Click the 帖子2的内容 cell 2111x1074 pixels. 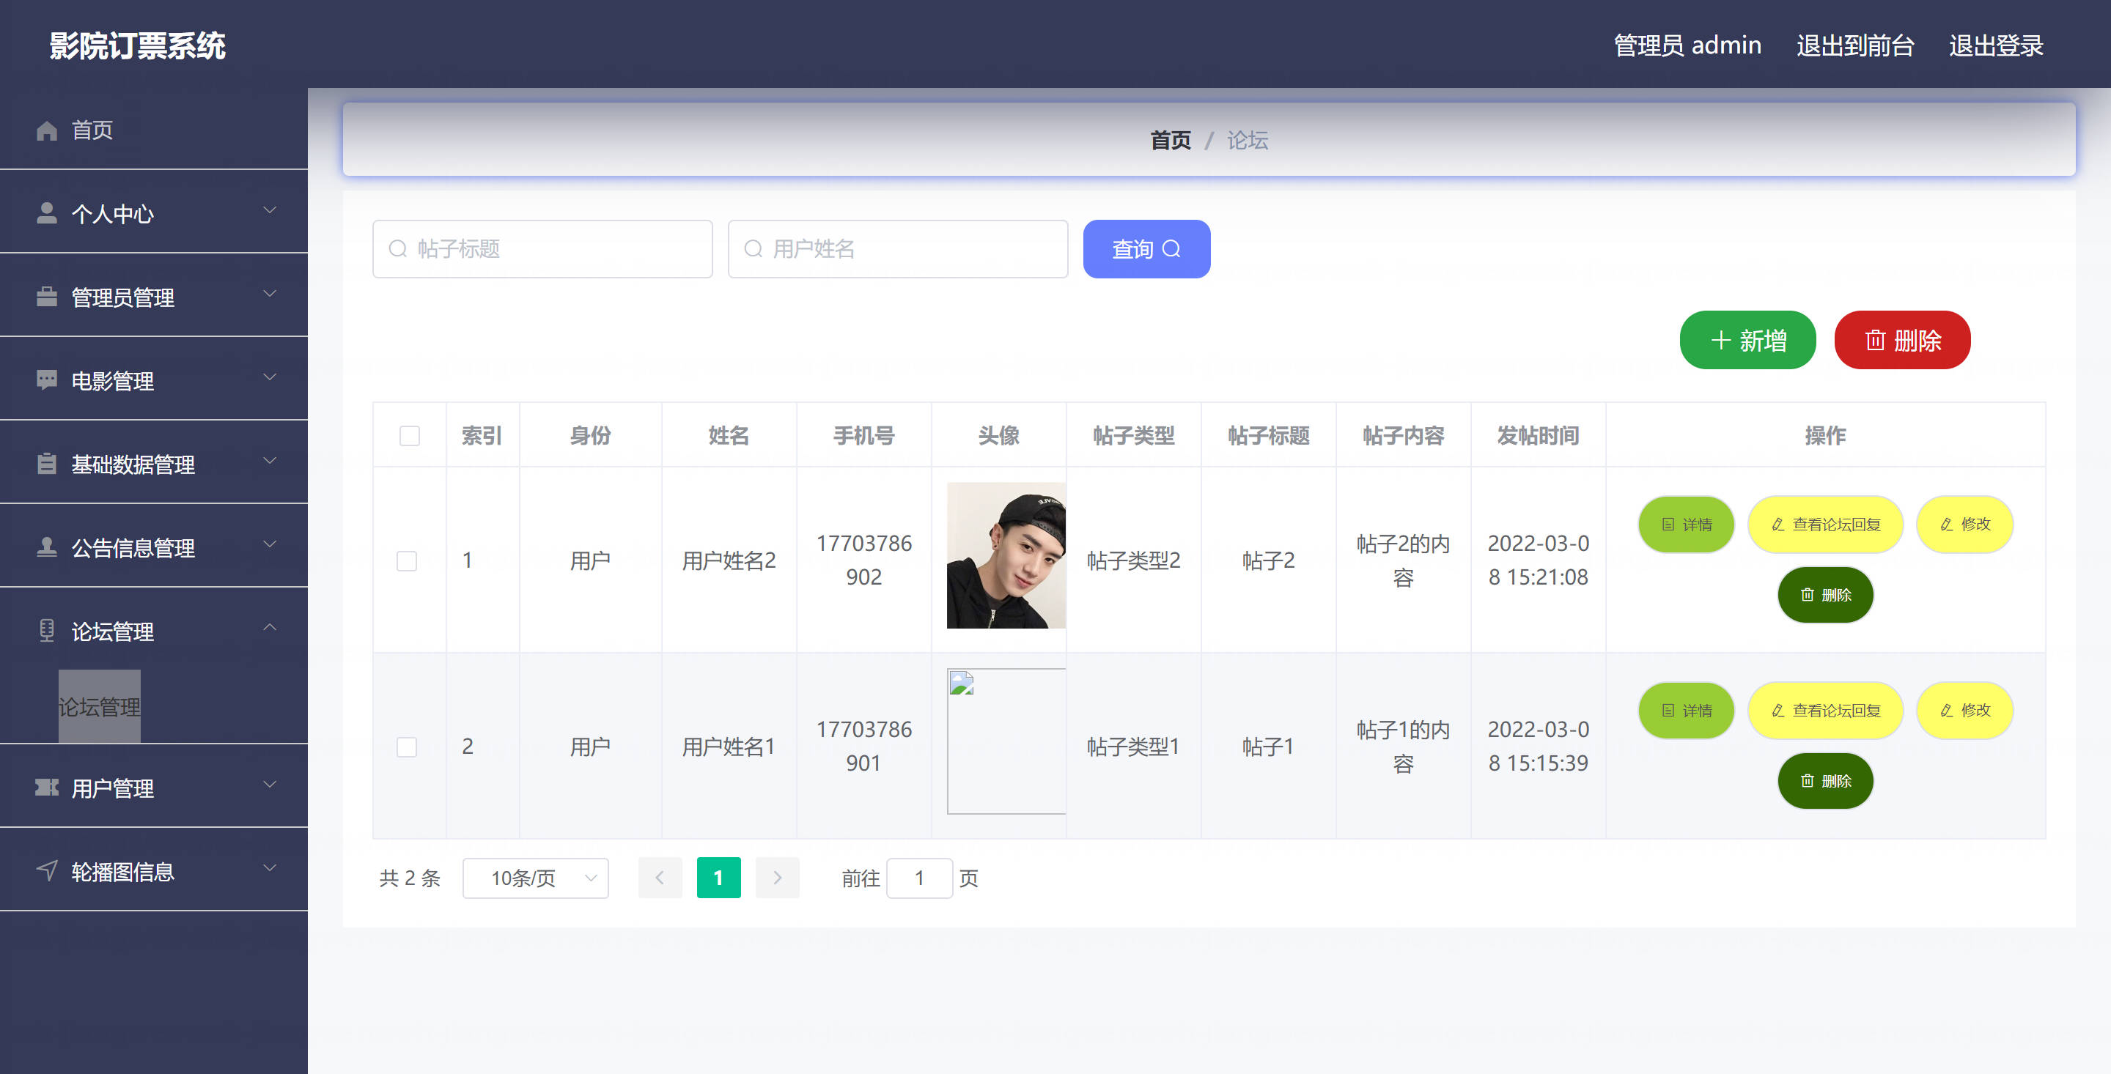[1403, 560]
